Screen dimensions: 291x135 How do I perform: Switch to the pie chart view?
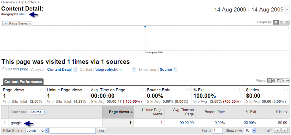tap(274, 81)
